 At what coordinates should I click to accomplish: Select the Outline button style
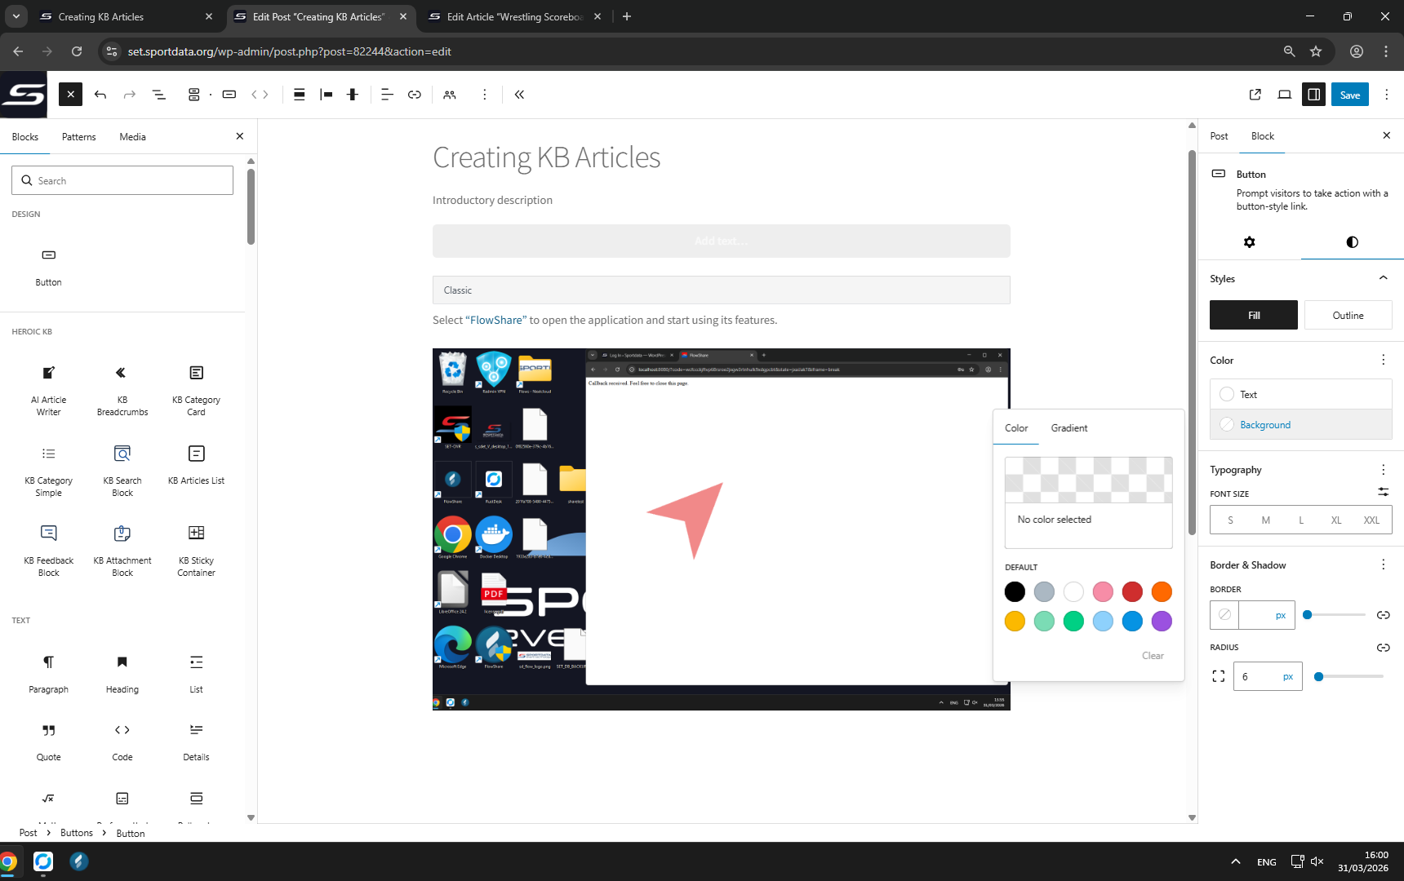(1348, 315)
